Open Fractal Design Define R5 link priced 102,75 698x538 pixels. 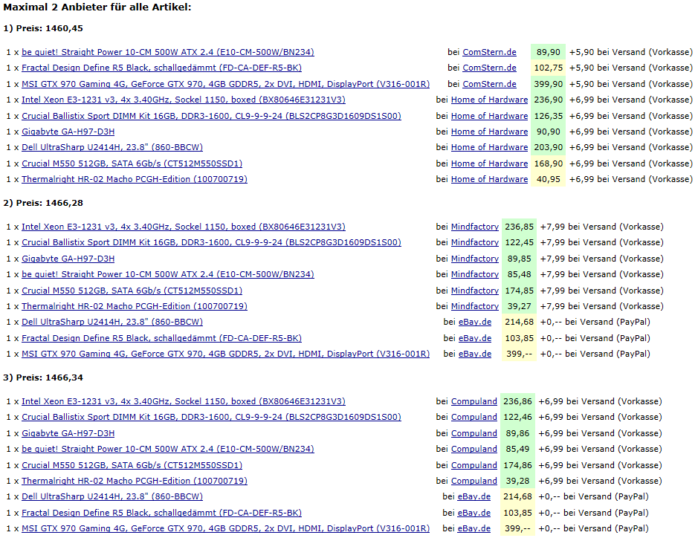pyautogui.click(x=161, y=68)
